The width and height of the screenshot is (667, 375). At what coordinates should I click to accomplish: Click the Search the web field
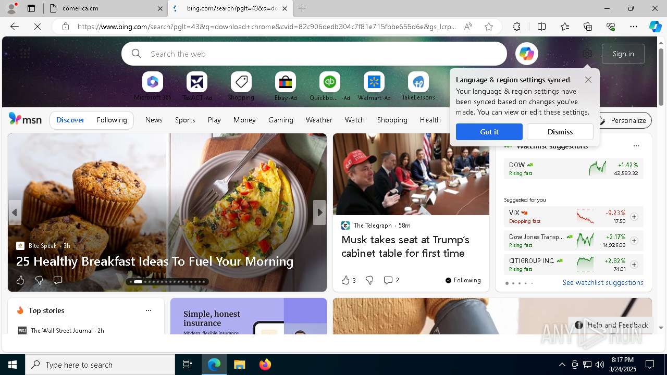coord(314,54)
